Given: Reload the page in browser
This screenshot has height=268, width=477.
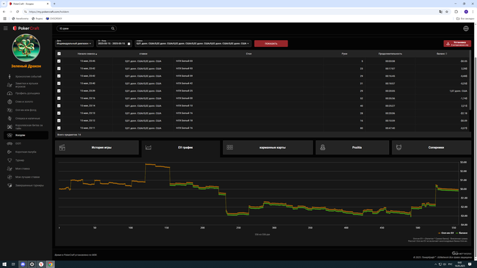Looking at the screenshot, I should [17, 12].
